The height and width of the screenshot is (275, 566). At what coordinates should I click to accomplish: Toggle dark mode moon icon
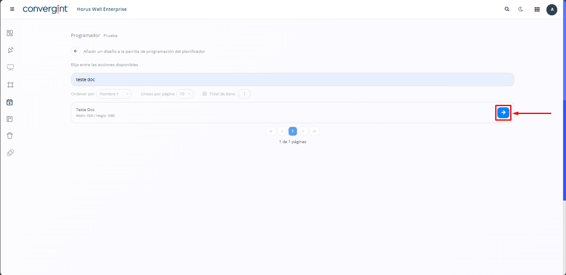click(x=521, y=9)
